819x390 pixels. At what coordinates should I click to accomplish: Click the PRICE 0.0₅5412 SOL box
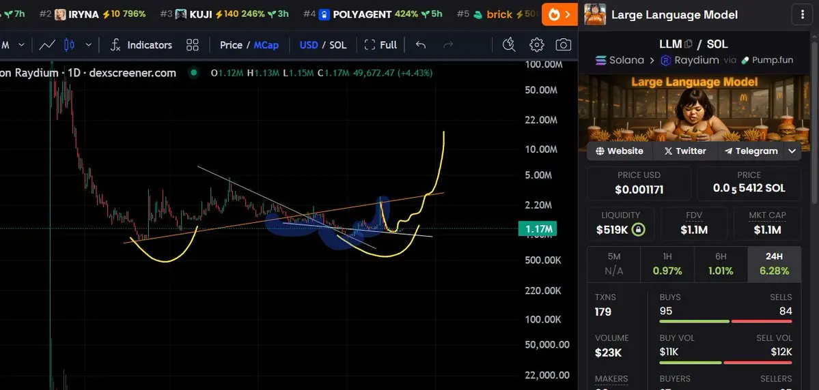(749, 183)
